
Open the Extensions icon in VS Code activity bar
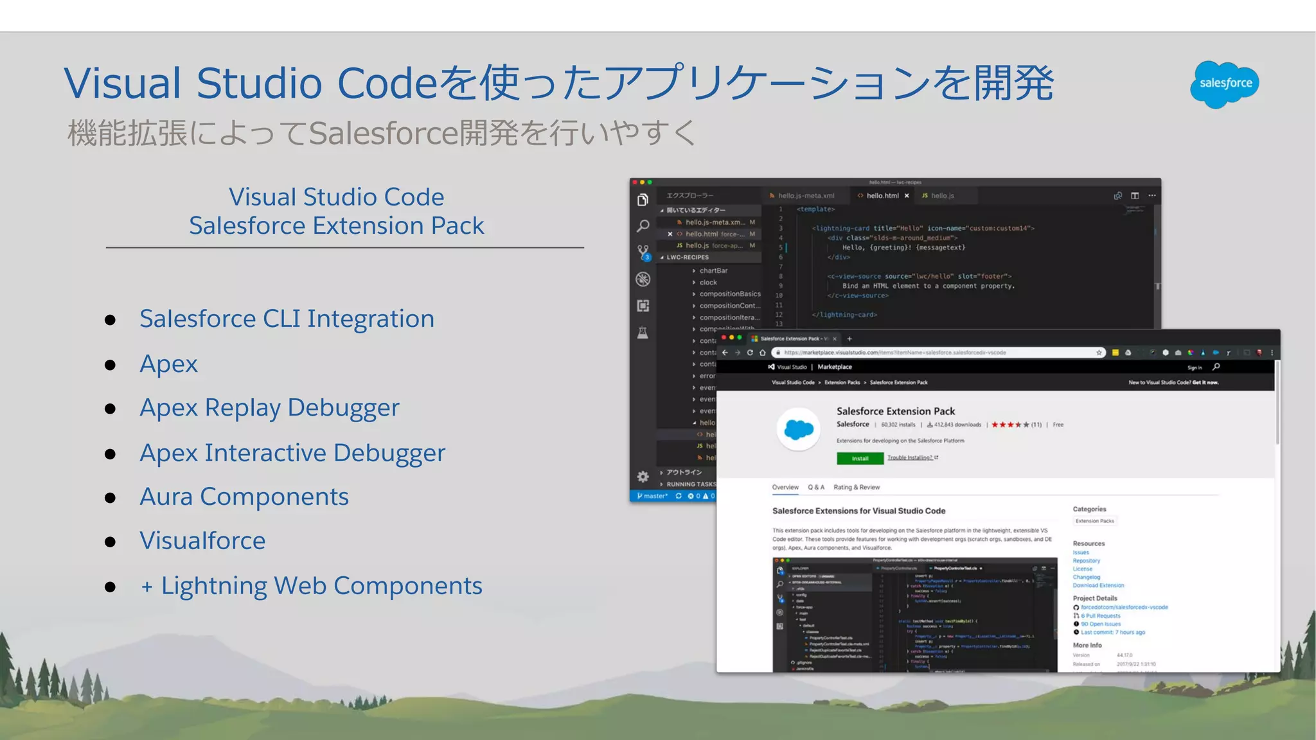point(643,306)
